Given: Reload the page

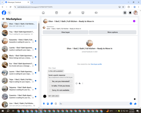Looking at the screenshot, I should tap(10, 7).
